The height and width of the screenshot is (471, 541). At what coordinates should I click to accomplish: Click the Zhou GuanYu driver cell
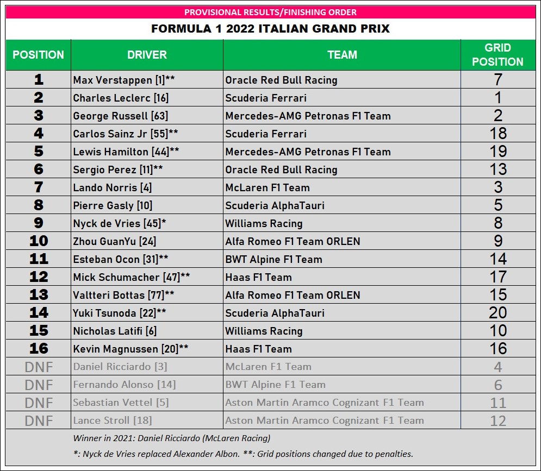115,241
